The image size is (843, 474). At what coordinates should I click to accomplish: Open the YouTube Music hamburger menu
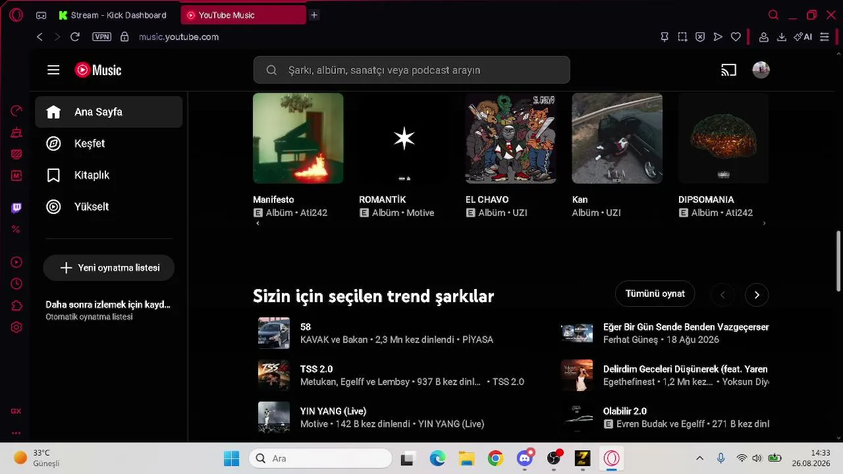53,70
